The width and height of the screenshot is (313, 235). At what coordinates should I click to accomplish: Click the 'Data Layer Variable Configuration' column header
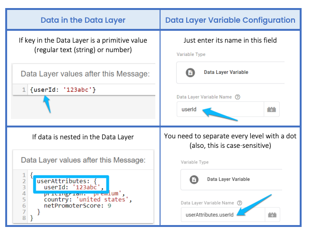(230, 20)
